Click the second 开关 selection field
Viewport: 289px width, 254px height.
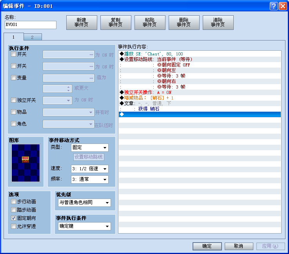coord(69,66)
